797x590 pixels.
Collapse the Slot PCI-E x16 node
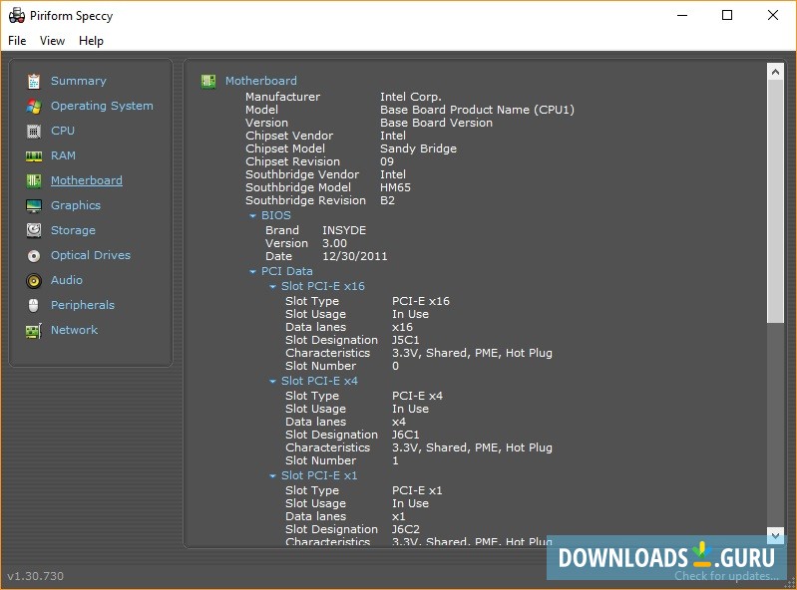coord(272,287)
